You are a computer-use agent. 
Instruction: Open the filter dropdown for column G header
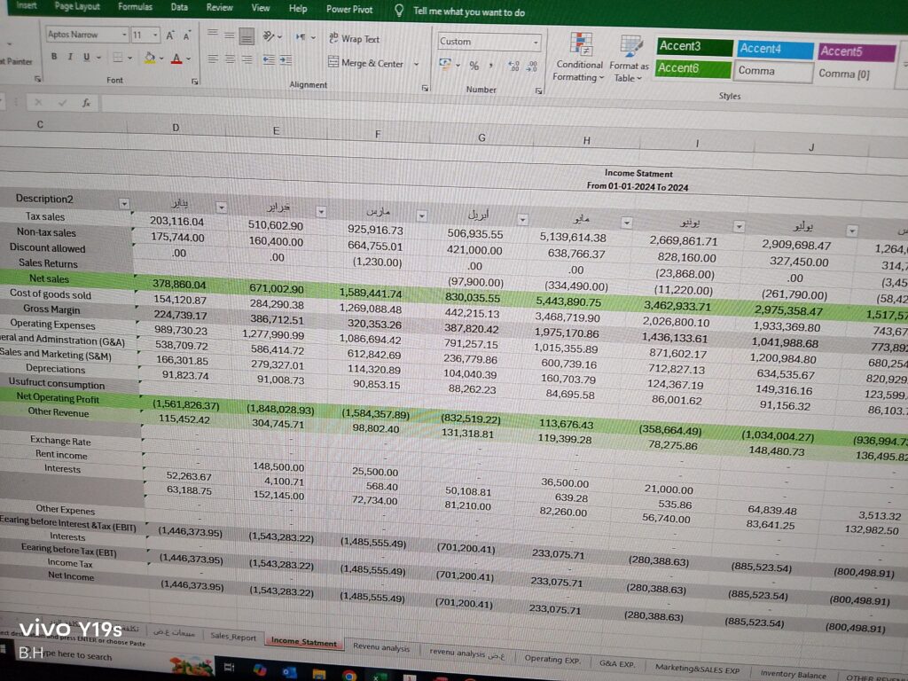click(522, 220)
